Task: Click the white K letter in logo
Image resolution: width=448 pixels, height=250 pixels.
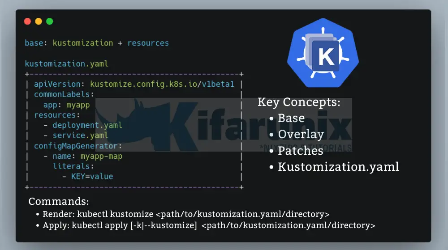Action: (x=326, y=57)
